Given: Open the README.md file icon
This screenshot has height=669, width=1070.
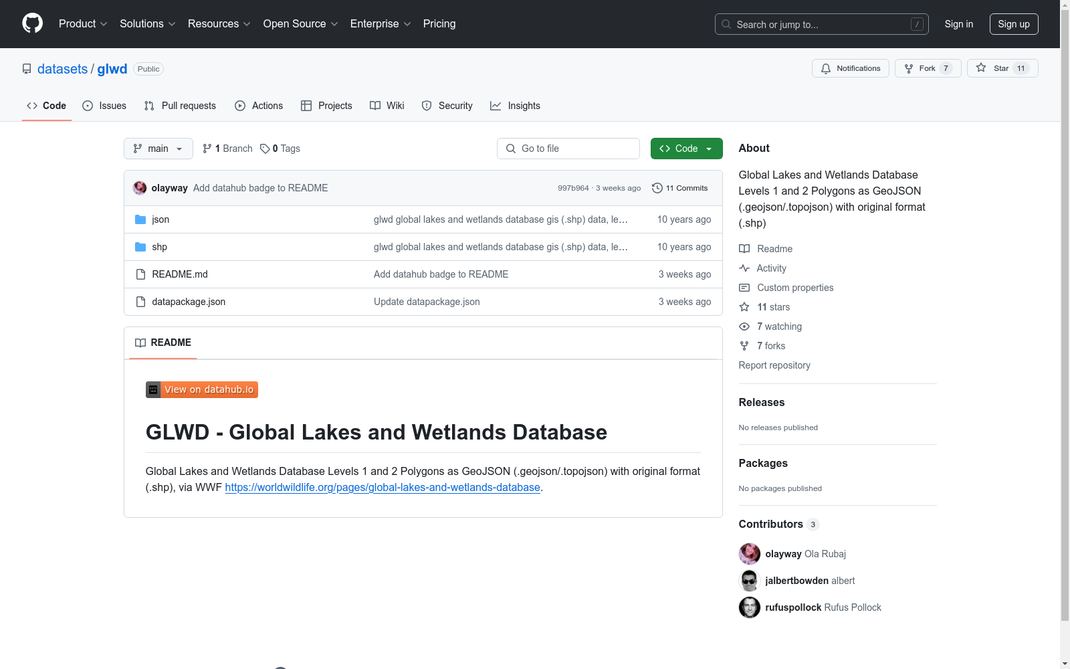Looking at the screenshot, I should click(x=140, y=274).
